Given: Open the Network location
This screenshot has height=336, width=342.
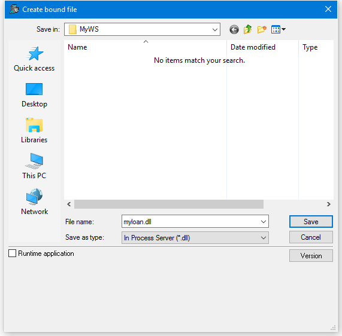Looking at the screenshot, I should (x=34, y=202).
